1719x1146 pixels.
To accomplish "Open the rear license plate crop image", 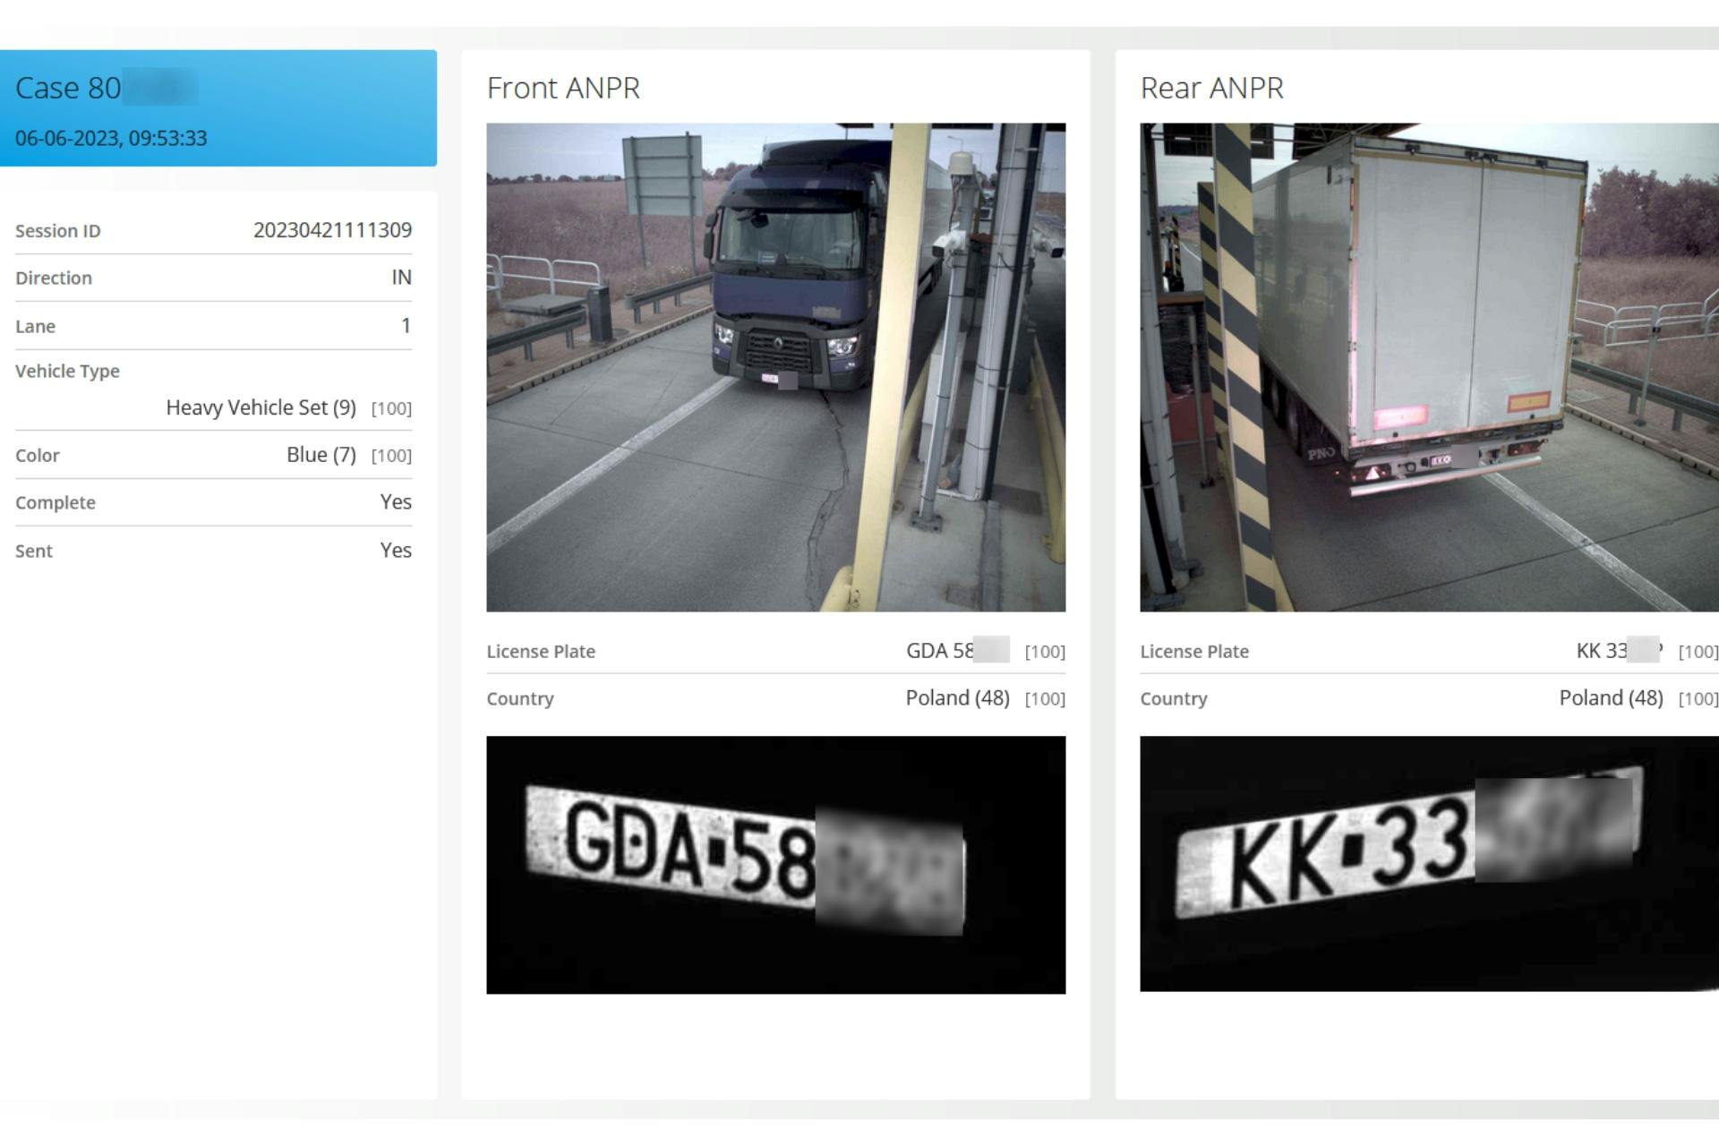I will coord(1428,863).
